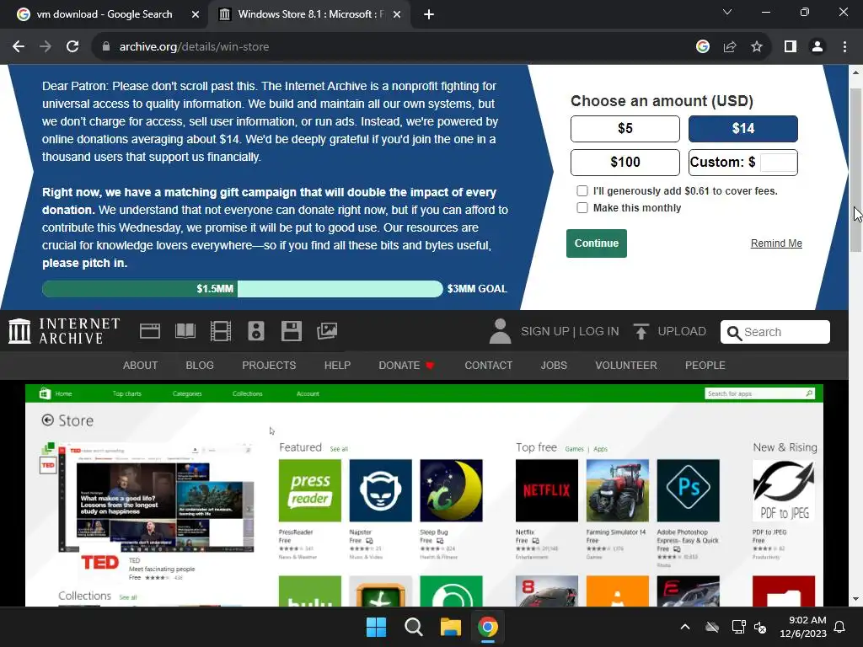Click the Farming Simulator 14 tile
The width and height of the screenshot is (863, 647).
(618, 491)
